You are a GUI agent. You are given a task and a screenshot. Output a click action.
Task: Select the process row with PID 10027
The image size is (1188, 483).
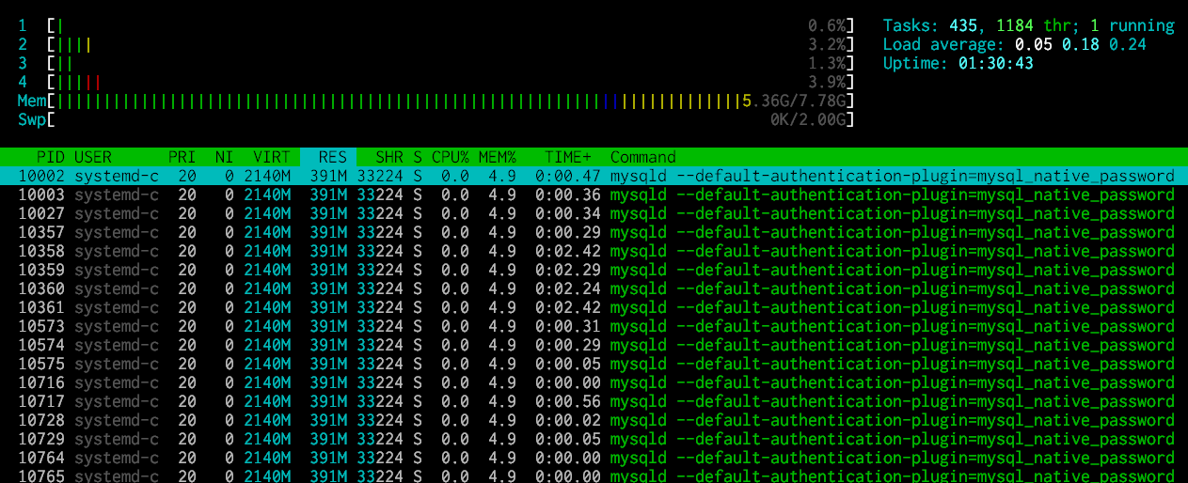point(594,213)
